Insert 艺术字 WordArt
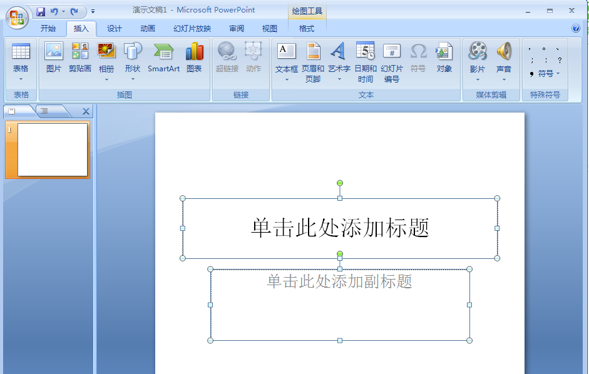The width and height of the screenshot is (589, 374). click(339, 57)
